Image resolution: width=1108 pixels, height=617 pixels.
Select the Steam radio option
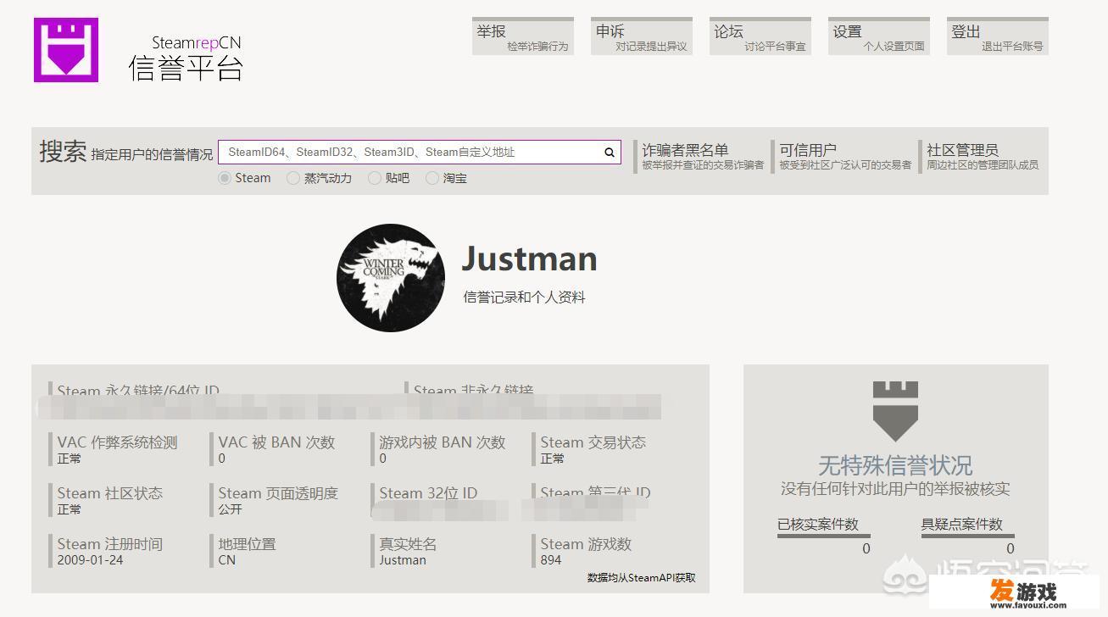(225, 178)
